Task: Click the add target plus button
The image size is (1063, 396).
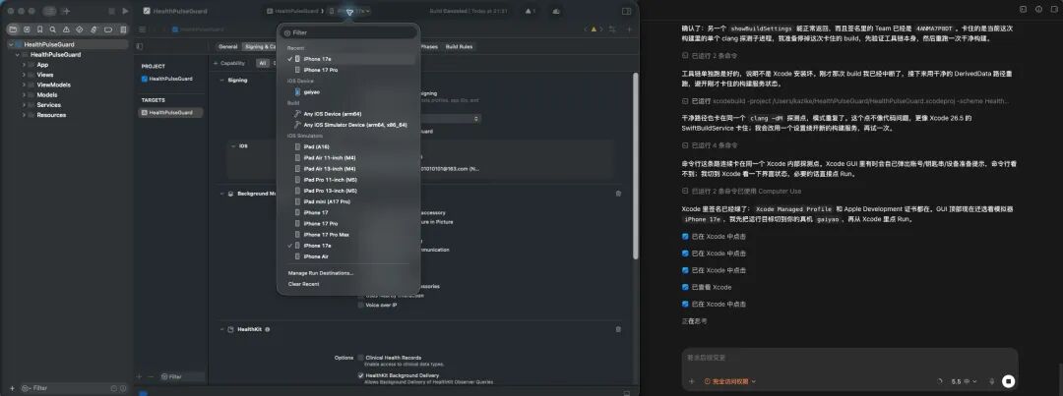Action: 139,376
